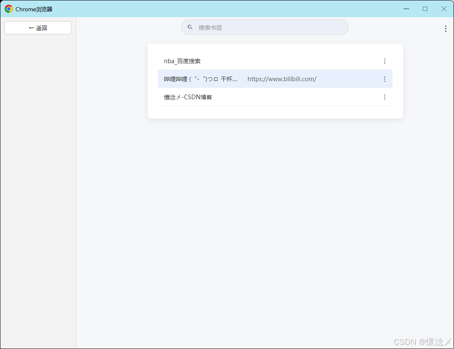Click the Chrome logo in title bar
This screenshot has width=454, height=349.
click(x=9, y=9)
